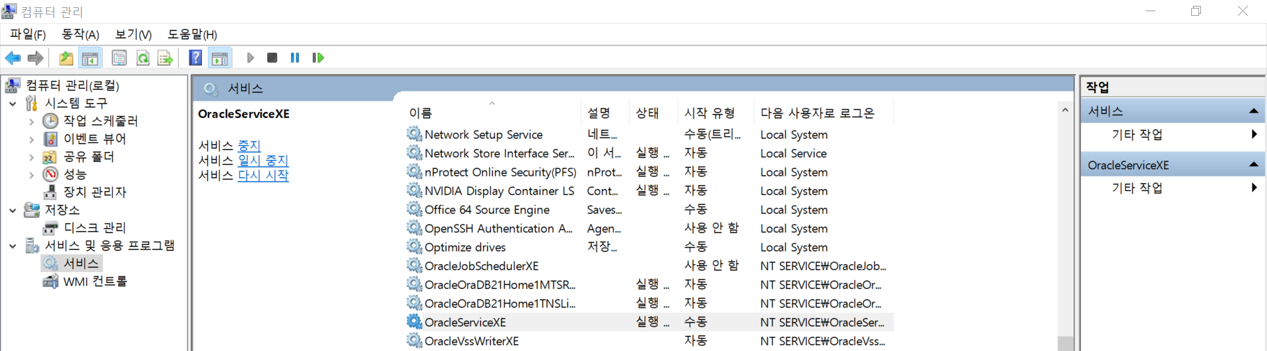Select Network Store Interface Service row

click(x=649, y=153)
